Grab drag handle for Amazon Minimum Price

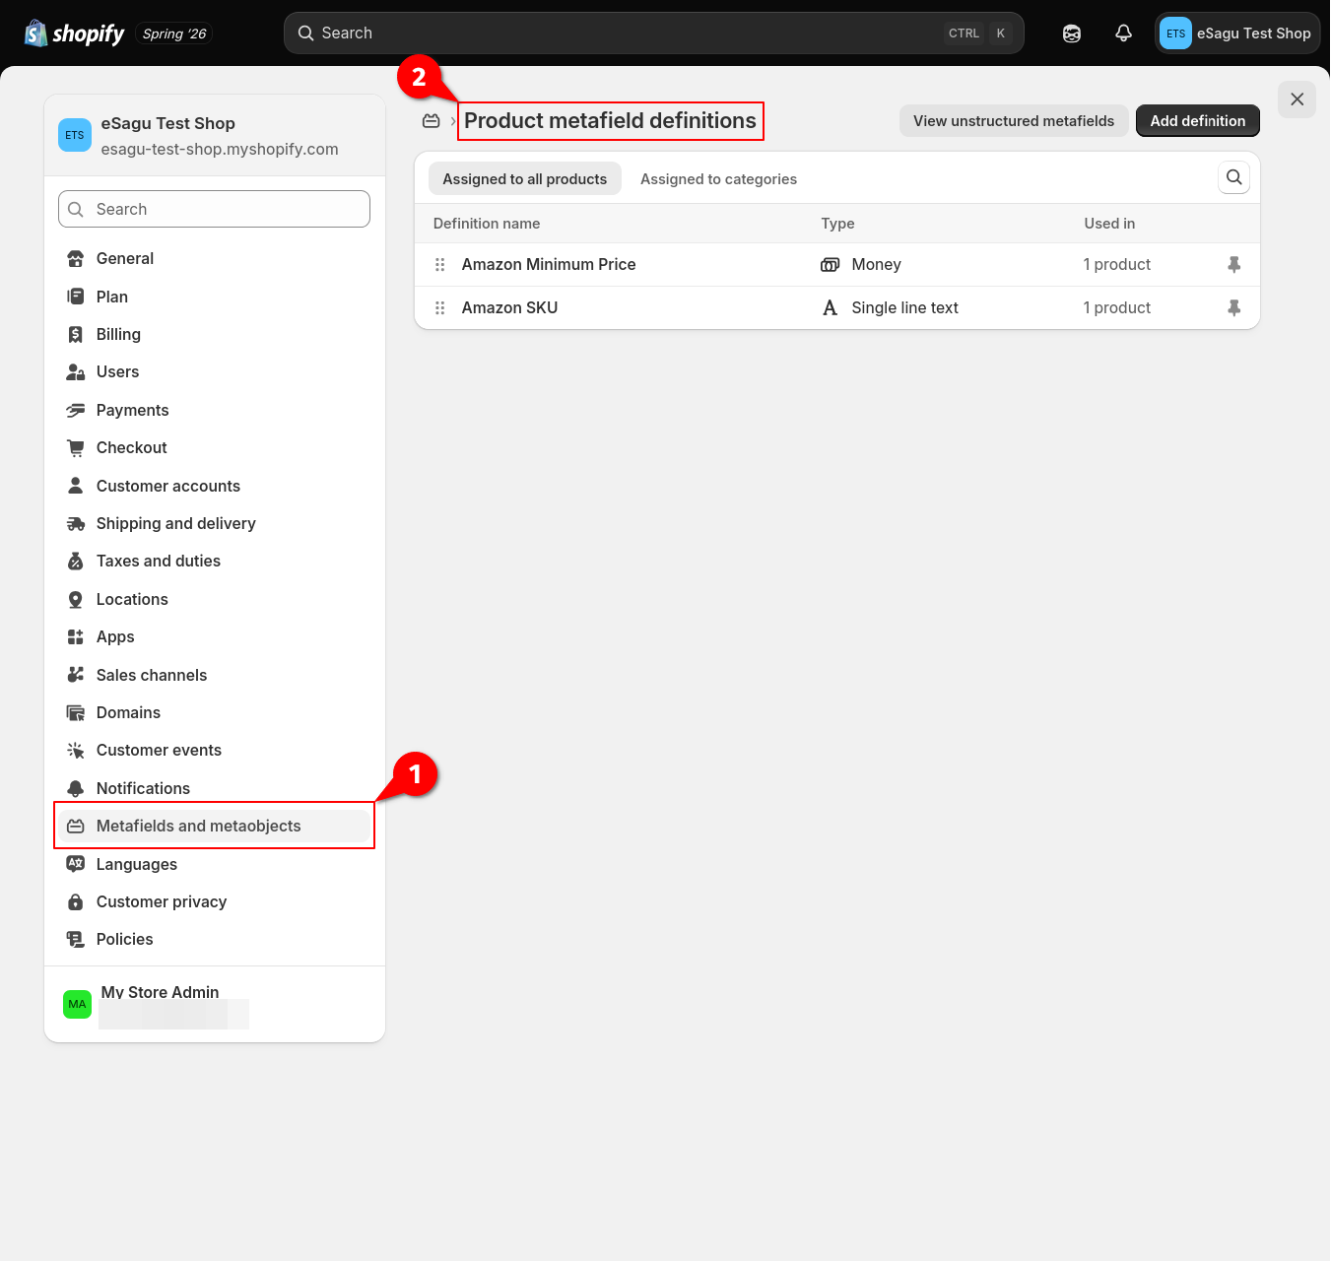(x=440, y=265)
